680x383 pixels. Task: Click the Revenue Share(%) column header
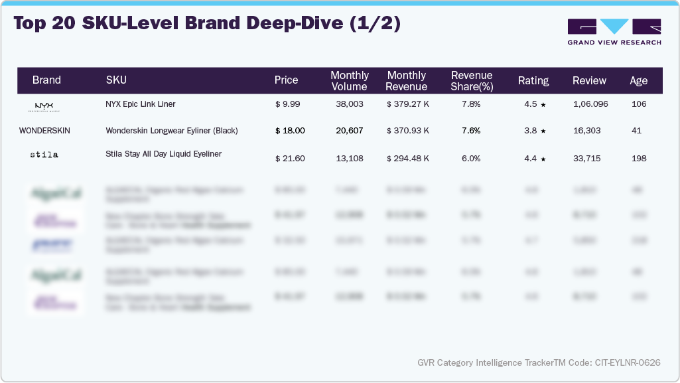tap(472, 81)
